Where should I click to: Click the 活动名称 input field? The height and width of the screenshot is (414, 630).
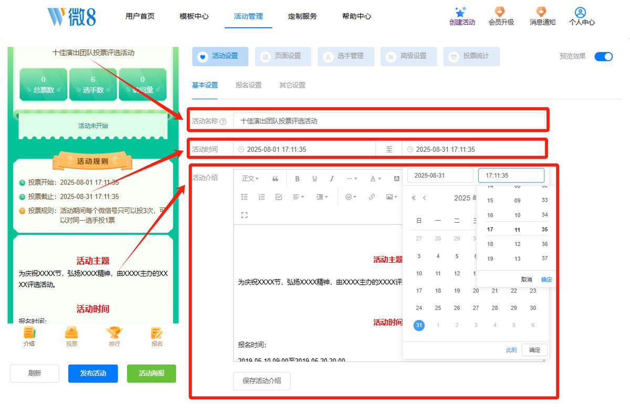point(389,121)
